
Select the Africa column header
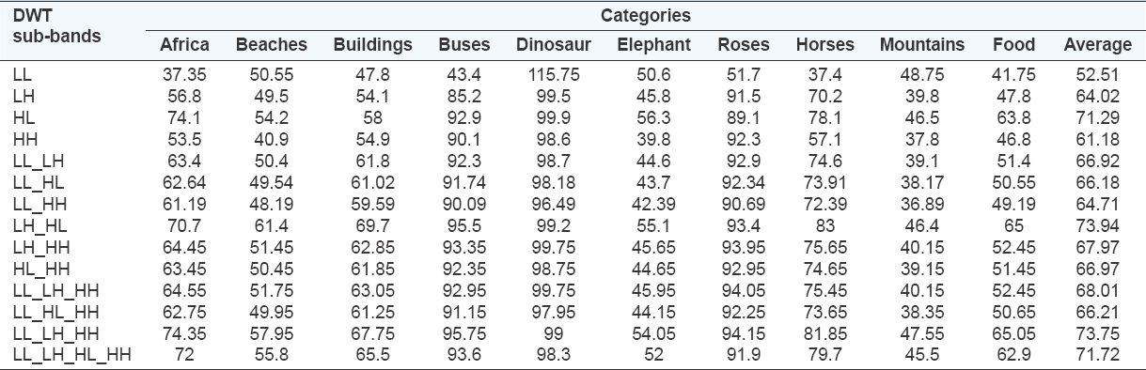point(185,44)
